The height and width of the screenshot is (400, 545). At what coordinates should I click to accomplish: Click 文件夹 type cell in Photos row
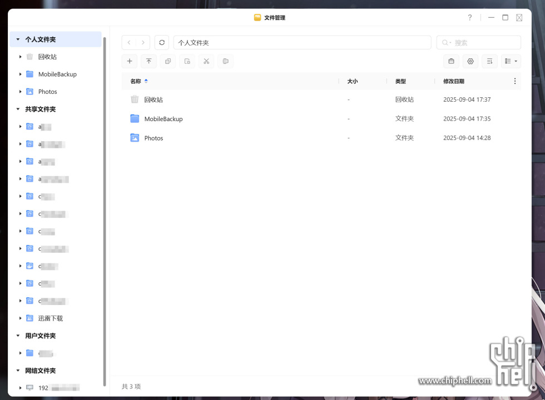point(404,138)
